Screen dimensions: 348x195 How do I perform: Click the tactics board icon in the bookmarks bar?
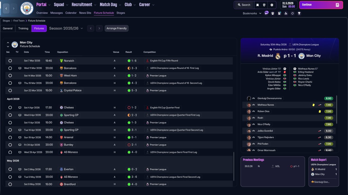(x=279, y=13)
